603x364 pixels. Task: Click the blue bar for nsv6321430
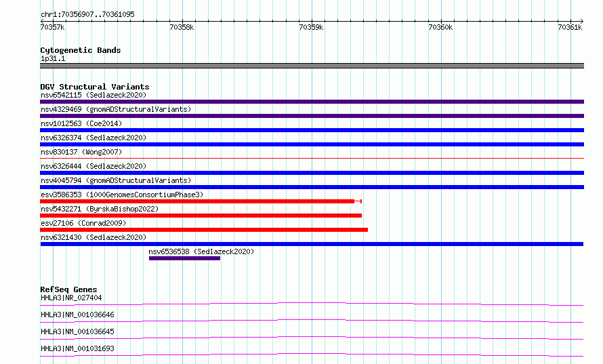pos(312,244)
